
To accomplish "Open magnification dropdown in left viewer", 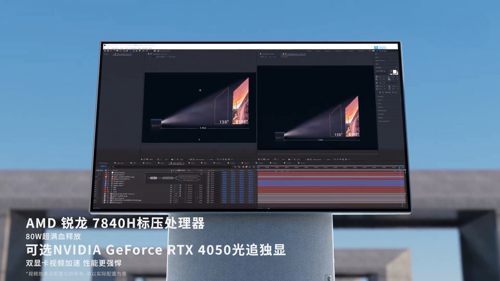I will click(152, 160).
